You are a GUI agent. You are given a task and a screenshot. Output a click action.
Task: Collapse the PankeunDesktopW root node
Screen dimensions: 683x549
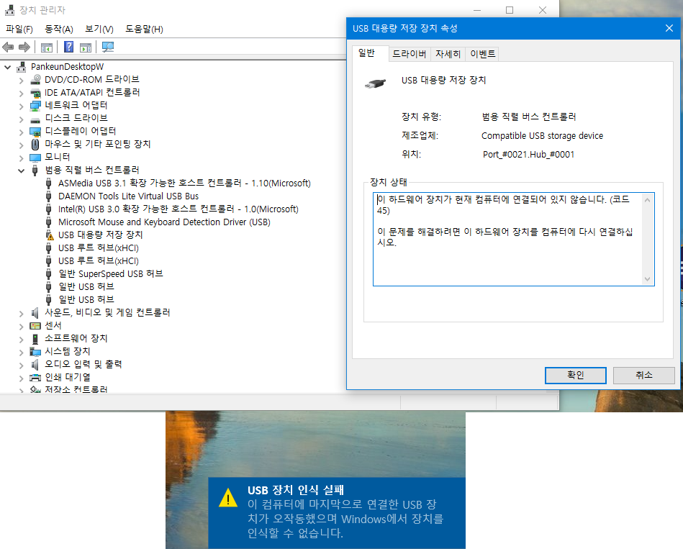pyautogui.click(x=7, y=67)
